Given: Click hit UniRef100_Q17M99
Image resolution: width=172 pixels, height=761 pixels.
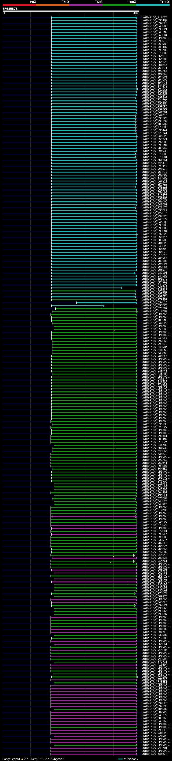Looking at the screenshot, I should coord(154,311).
